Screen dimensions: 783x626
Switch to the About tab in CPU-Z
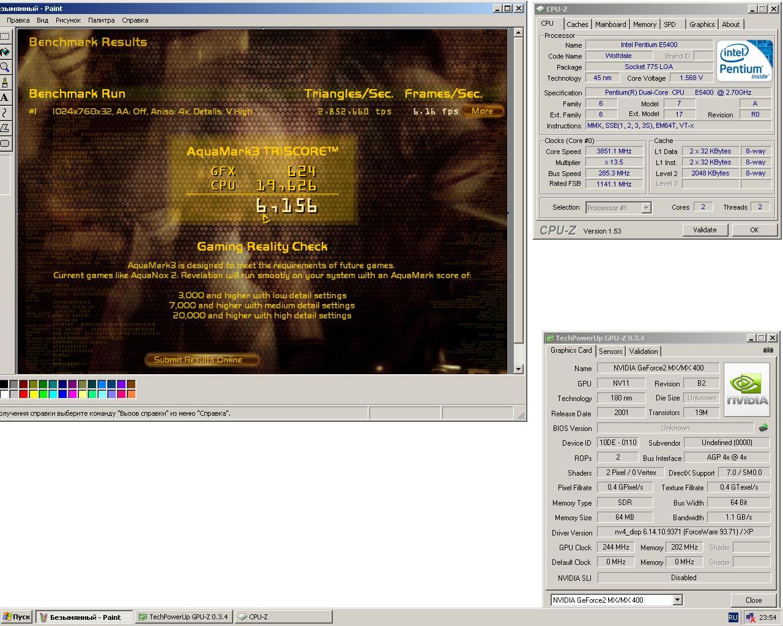click(730, 24)
